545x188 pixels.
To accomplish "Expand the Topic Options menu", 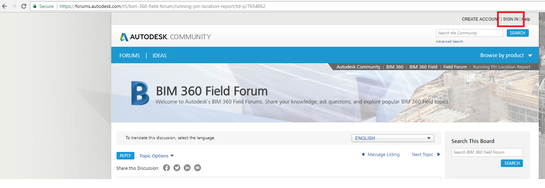I will 157,156.
